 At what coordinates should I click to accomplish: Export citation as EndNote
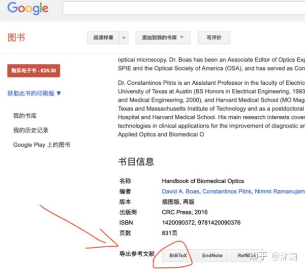click(x=212, y=255)
